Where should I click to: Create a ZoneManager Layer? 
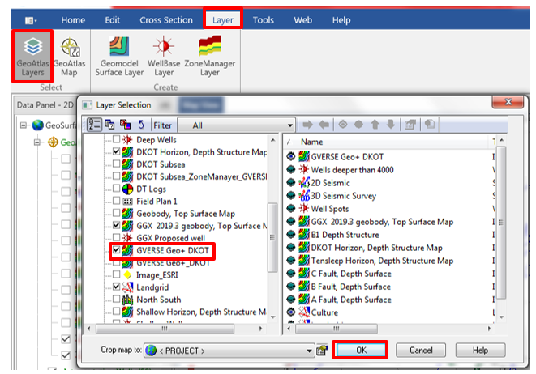click(210, 57)
